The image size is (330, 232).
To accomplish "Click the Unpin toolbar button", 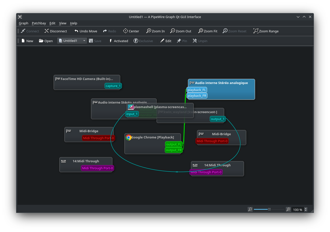I will (x=200, y=41).
